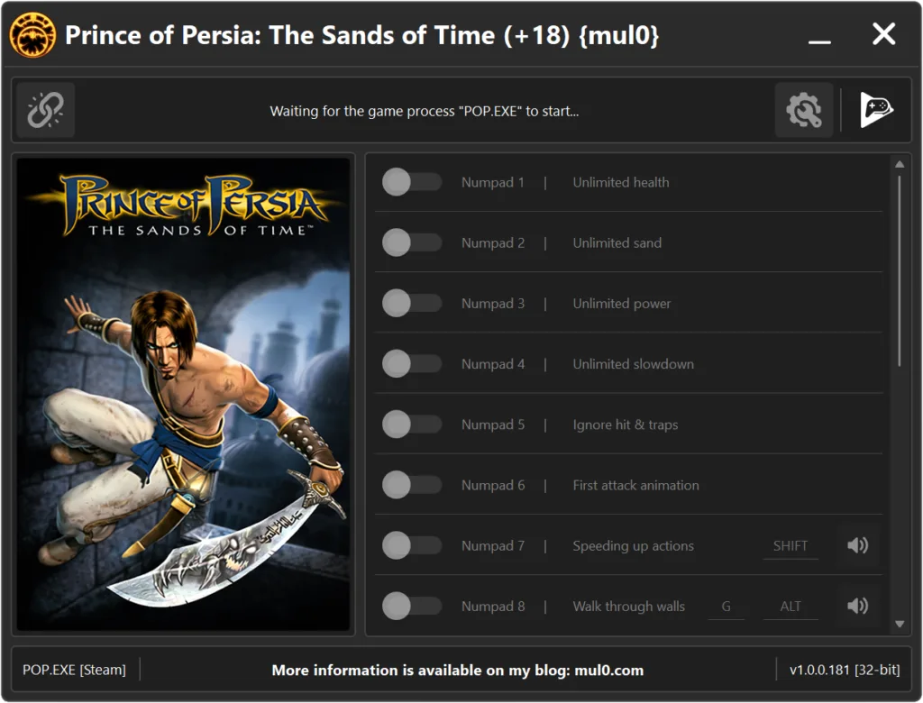Click the POP.EXE [Steam] status label
The image size is (923, 703).
(x=74, y=670)
